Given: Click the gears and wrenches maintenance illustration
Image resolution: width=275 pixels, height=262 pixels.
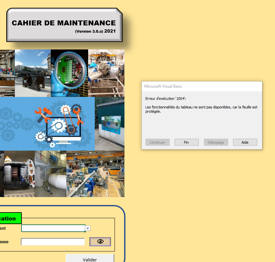Looking at the screenshot, I should [47, 124].
